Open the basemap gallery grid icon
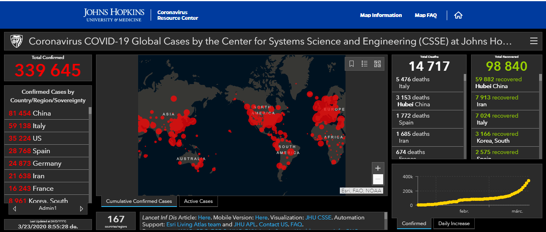Screen dimensions: 546x232 point(378,63)
